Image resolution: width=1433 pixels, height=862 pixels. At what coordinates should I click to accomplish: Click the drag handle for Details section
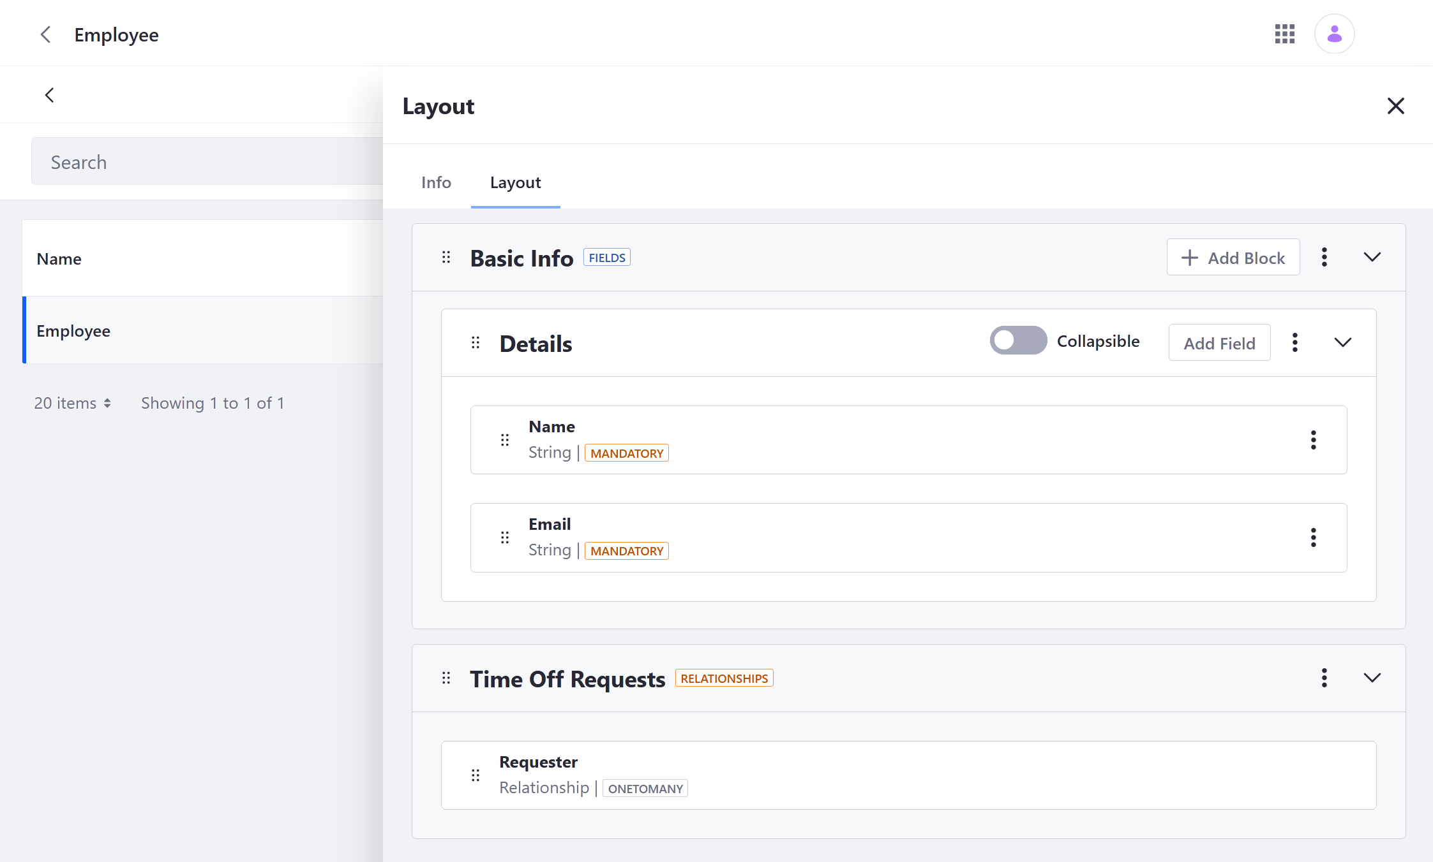tap(475, 342)
